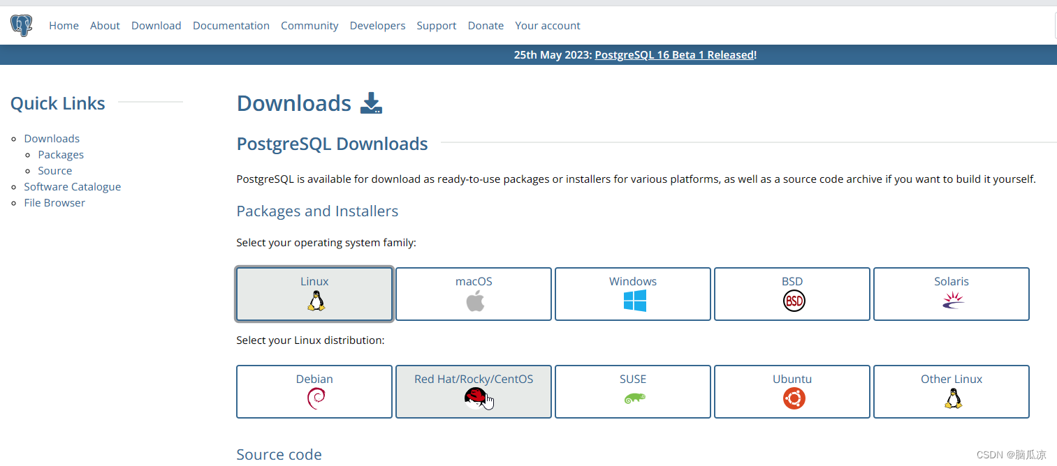Choose the BSD text label
This screenshot has width=1057, height=466.
coord(792,282)
